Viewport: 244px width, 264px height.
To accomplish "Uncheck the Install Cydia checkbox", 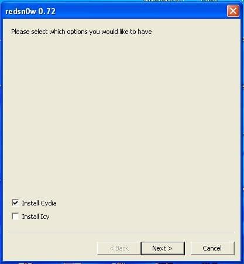I will (15, 203).
